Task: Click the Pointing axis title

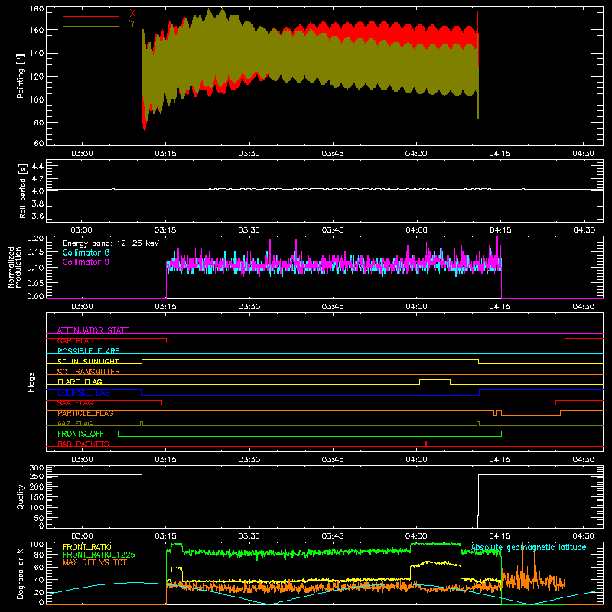Action: coord(21,76)
